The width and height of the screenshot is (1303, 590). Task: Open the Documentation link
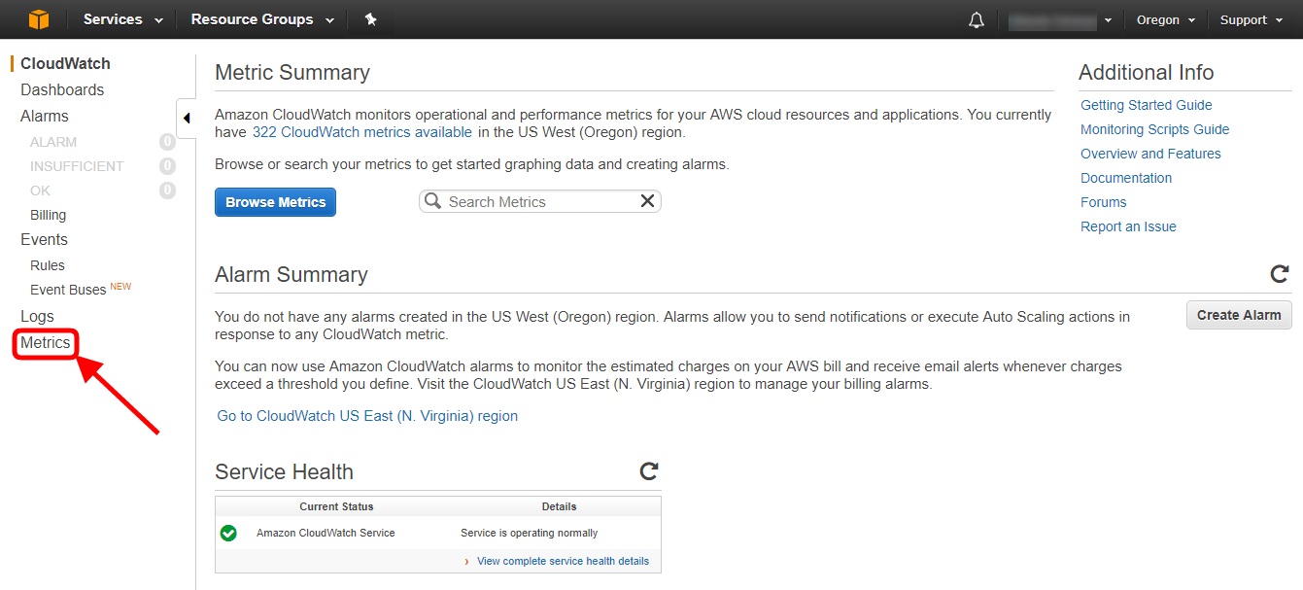1126,178
